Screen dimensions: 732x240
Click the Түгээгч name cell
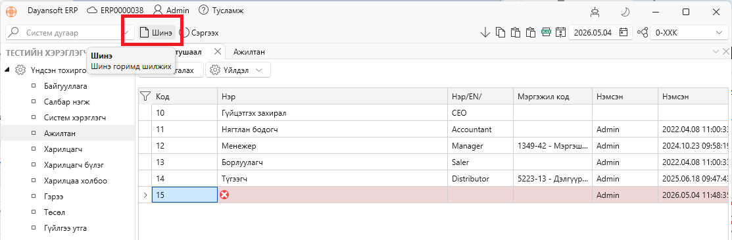[x=333, y=178]
